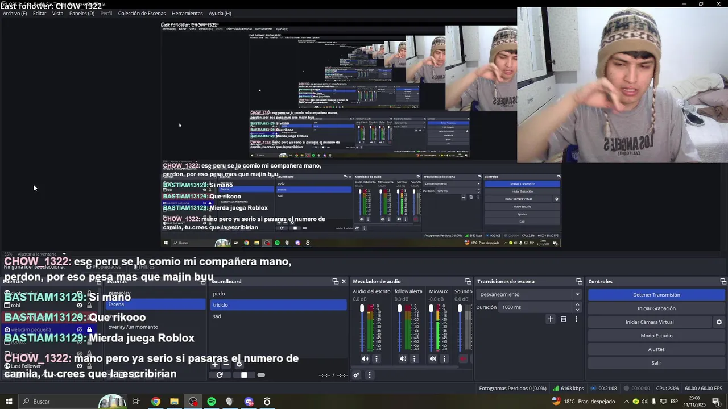728x409 pixels.
Task: Click the audio mixer horizontal scrollbar
Action: click(x=406, y=366)
